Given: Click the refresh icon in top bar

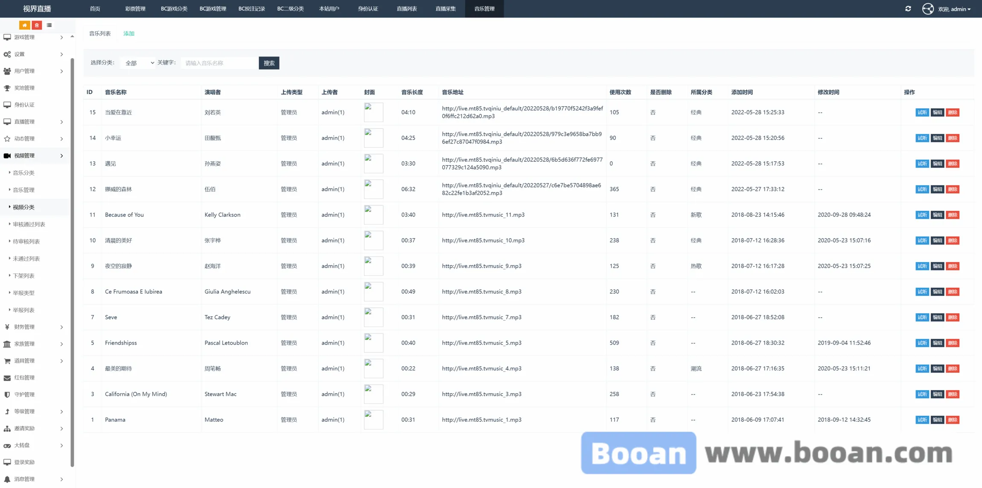Looking at the screenshot, I should [x=908, y=9].
